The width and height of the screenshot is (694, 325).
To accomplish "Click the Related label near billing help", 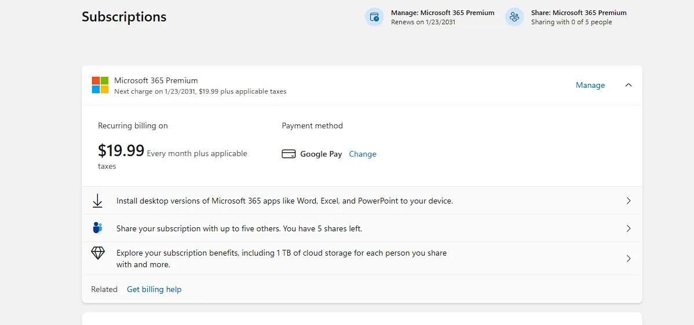I will tap(104, 289).
